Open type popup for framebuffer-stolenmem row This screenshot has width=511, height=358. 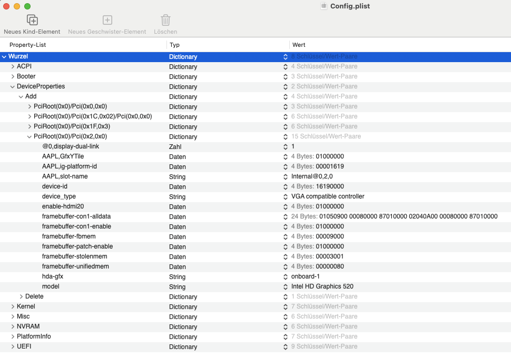pyautogui.click(x=286, y=257)
